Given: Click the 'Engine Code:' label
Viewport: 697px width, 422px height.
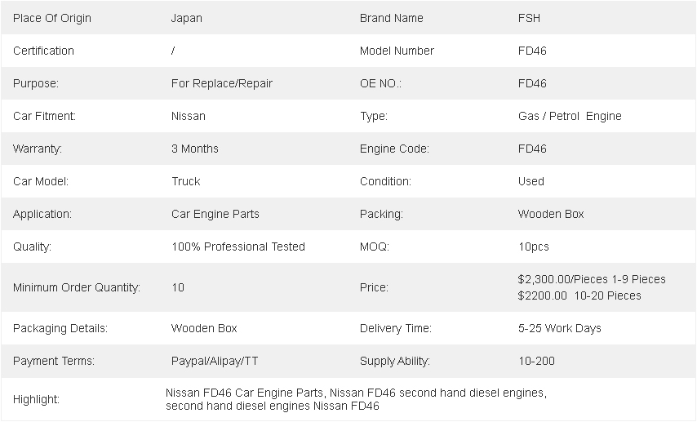Looking at the screenshot, I should coord(394,149).
